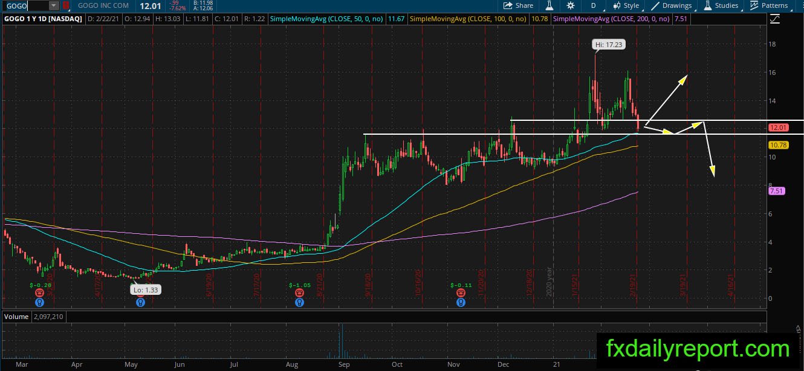The height and width of the screenshot is (371, 804).
Task: Click the Share button
Action: [519, 5]
